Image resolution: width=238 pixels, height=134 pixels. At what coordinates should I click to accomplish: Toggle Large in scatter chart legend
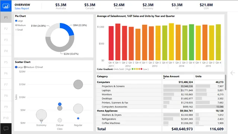tap(19, 67)
